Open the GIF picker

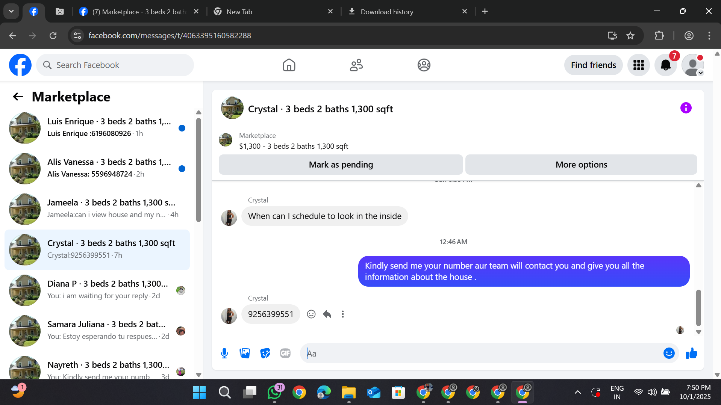coord(285,353)
